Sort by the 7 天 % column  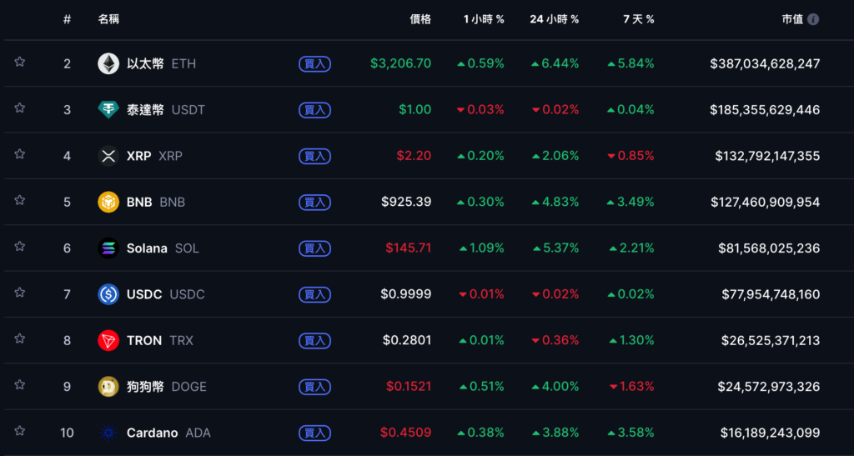coord(638,19)
